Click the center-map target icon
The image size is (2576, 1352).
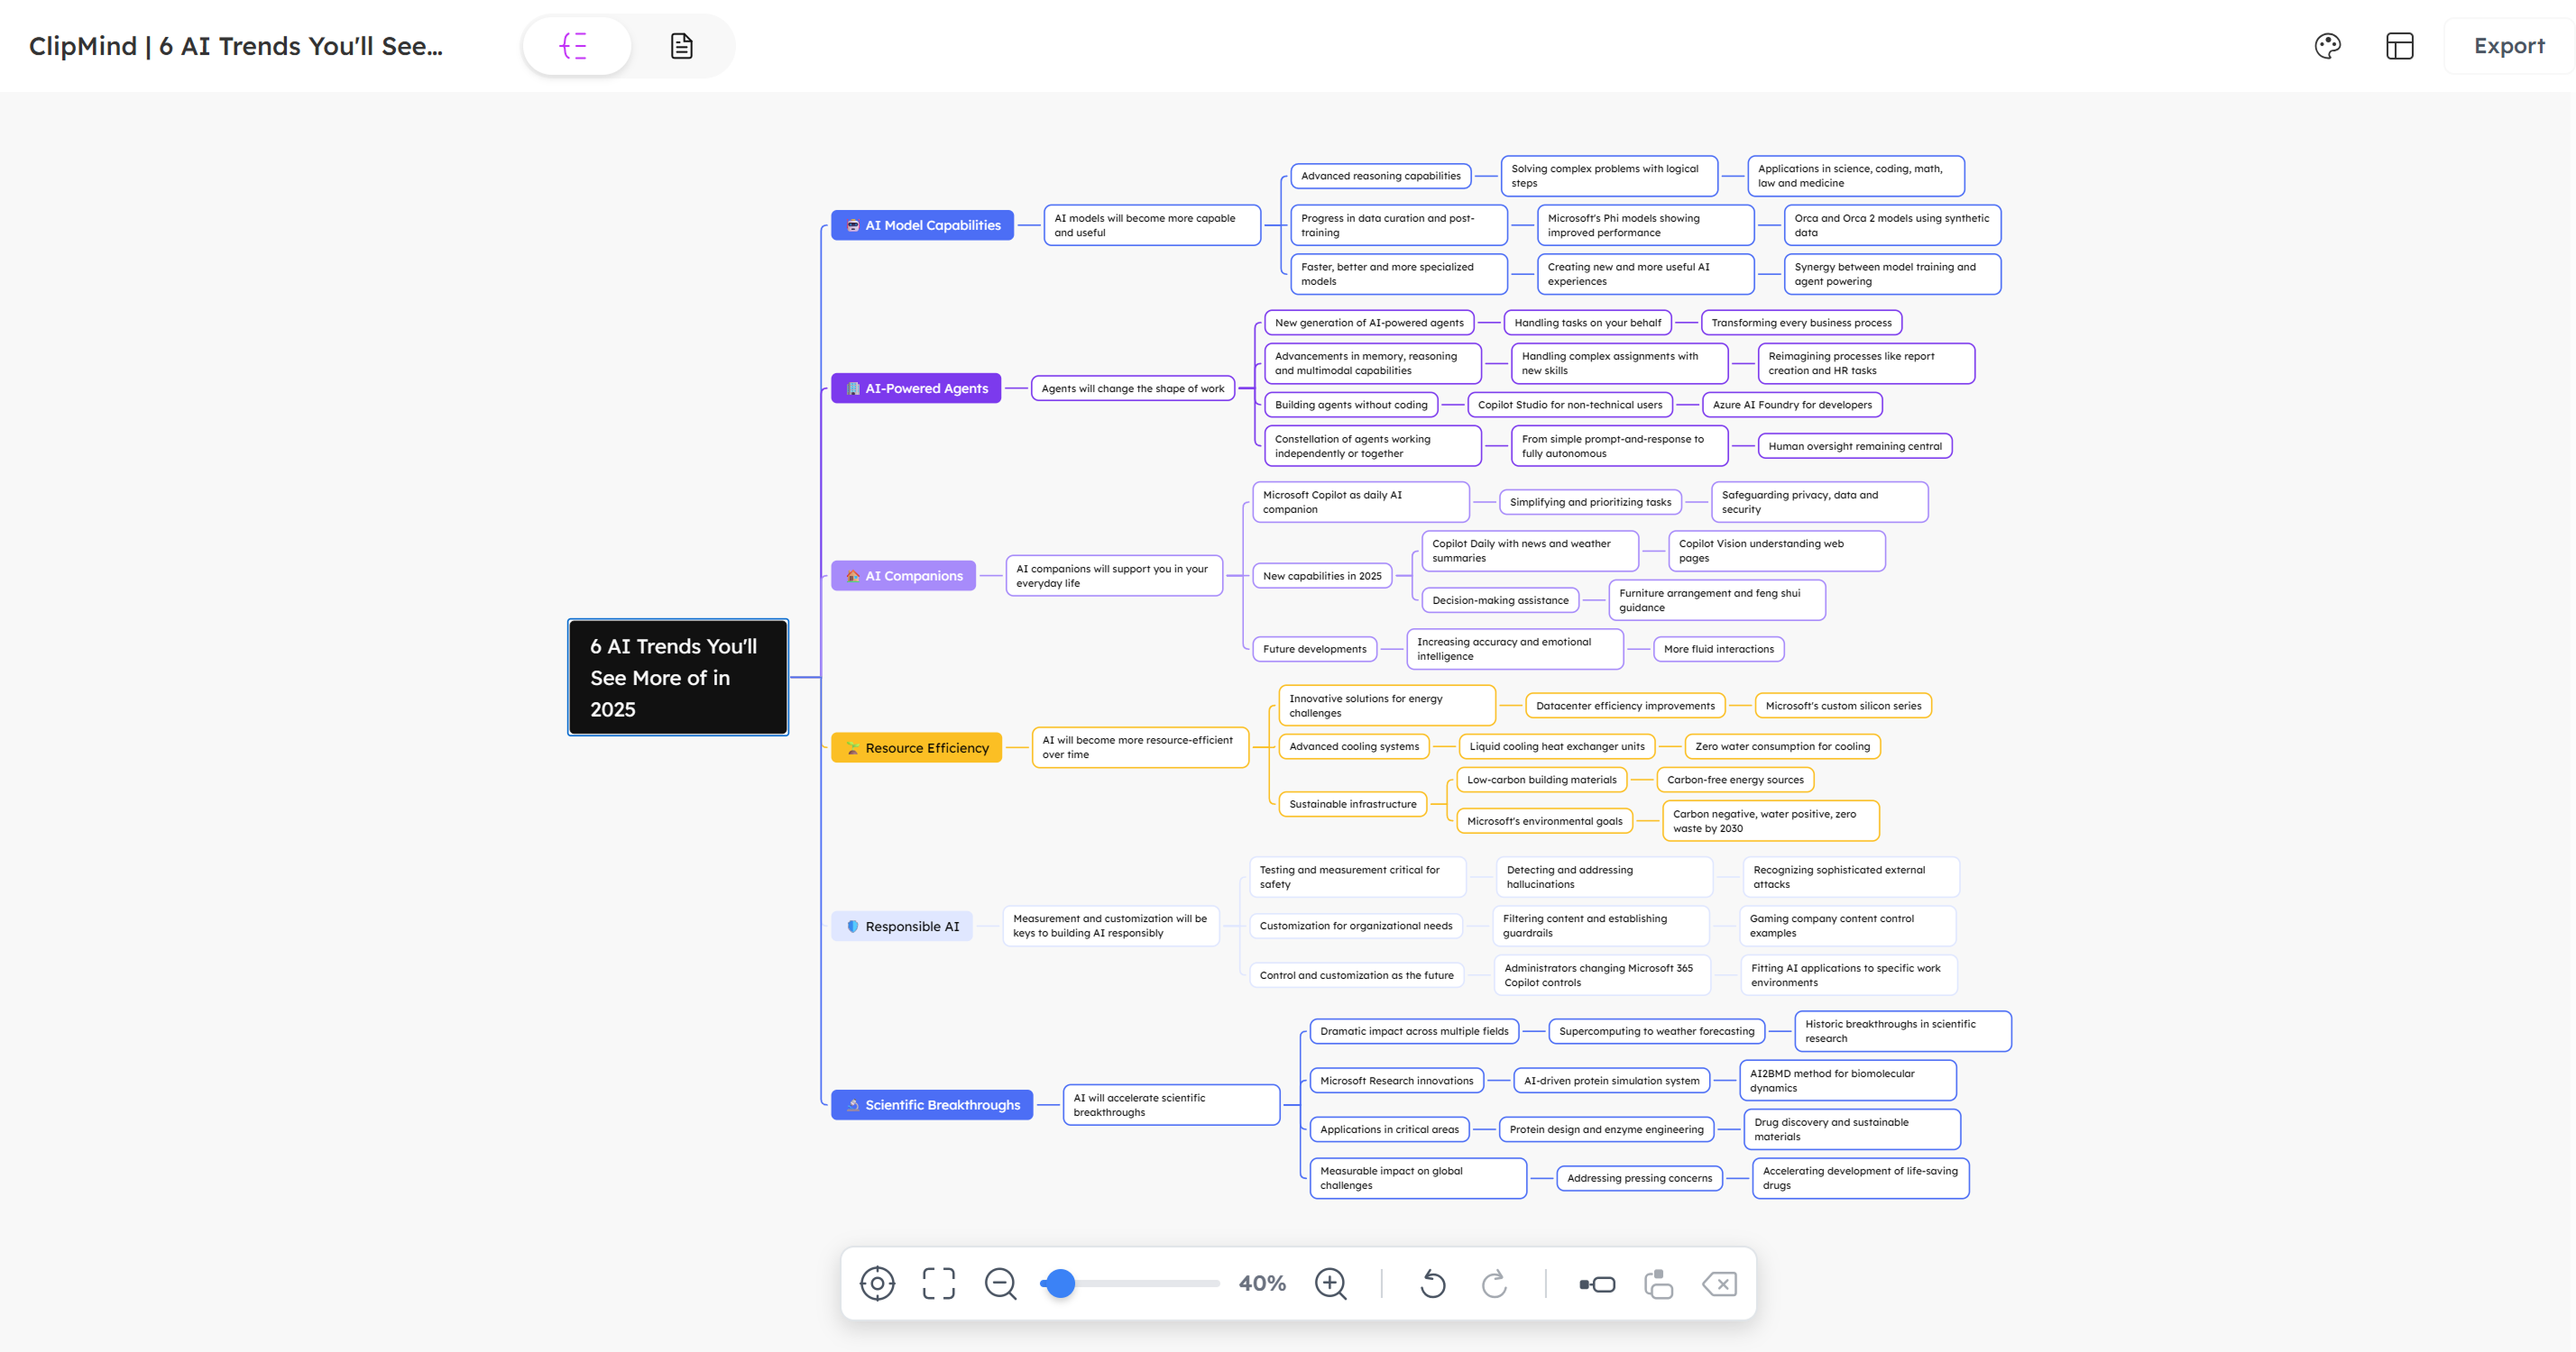pos(877,1283)
